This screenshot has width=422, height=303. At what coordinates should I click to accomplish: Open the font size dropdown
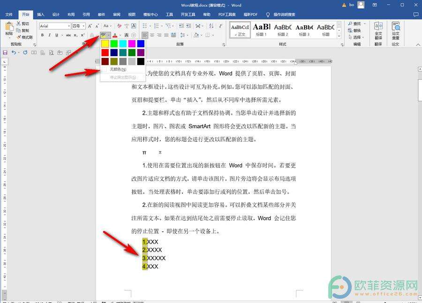(84, 26)
